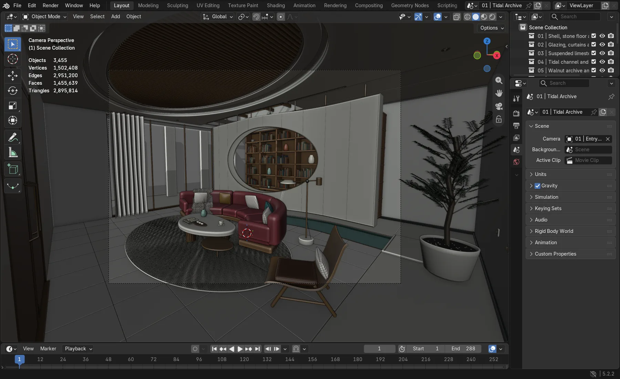The image size is (620, 379).
Task: Click the zoom magnifier viewport icon
Action: (499, 80)
